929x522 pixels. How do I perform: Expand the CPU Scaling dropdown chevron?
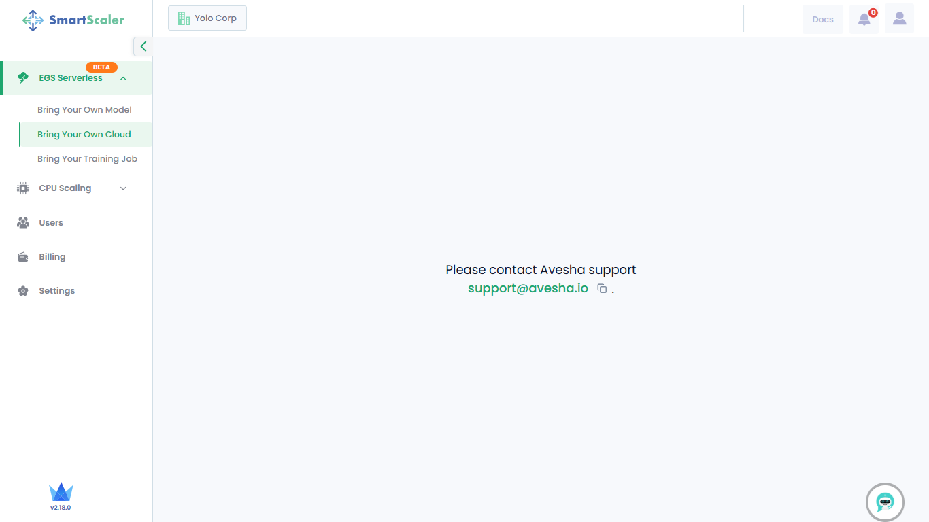(123, 188)
